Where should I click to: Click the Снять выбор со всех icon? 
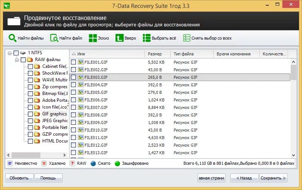click(x=186, y=38)
